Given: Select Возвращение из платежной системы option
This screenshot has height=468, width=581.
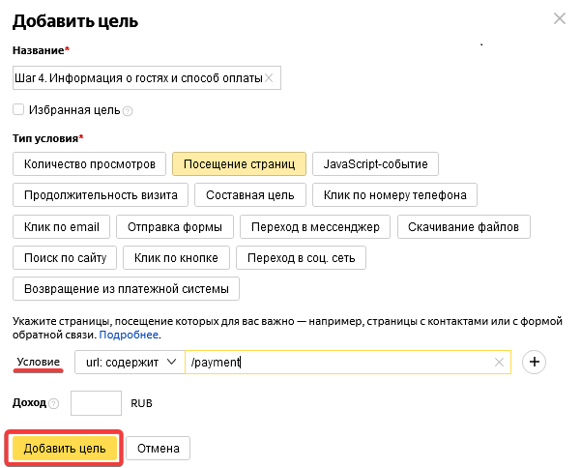Looking at the screenshot, I should [x=126, y=289].
